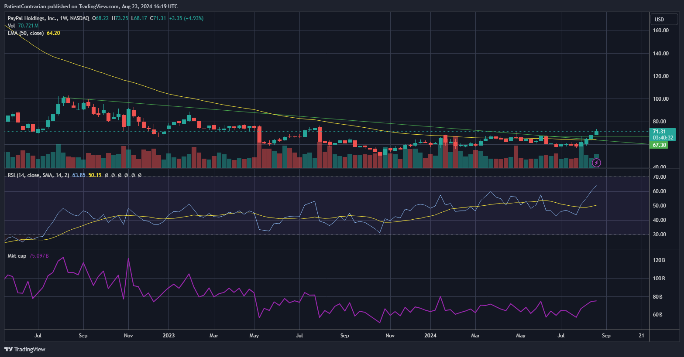Click the 100 B market cap axis label
The height and width of the screenshot is (357, 684).
click(659, 279)
